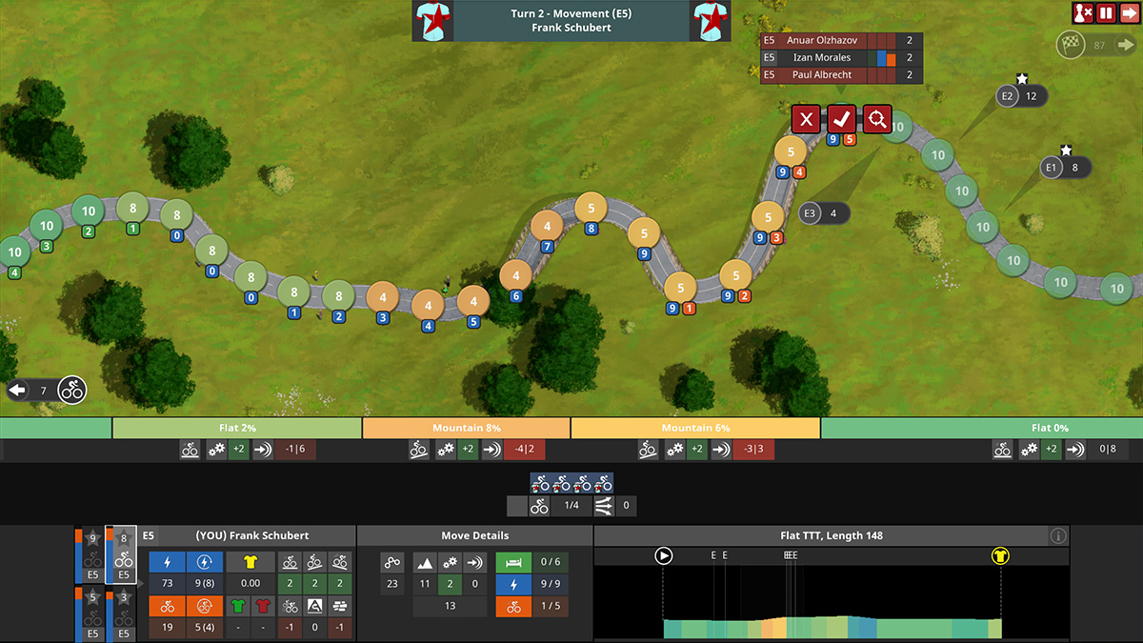The width and height of the screenshot is (1143, 643).
Task: Select the Mountain 8% terrain segment tab
Action: click(467, 428)
